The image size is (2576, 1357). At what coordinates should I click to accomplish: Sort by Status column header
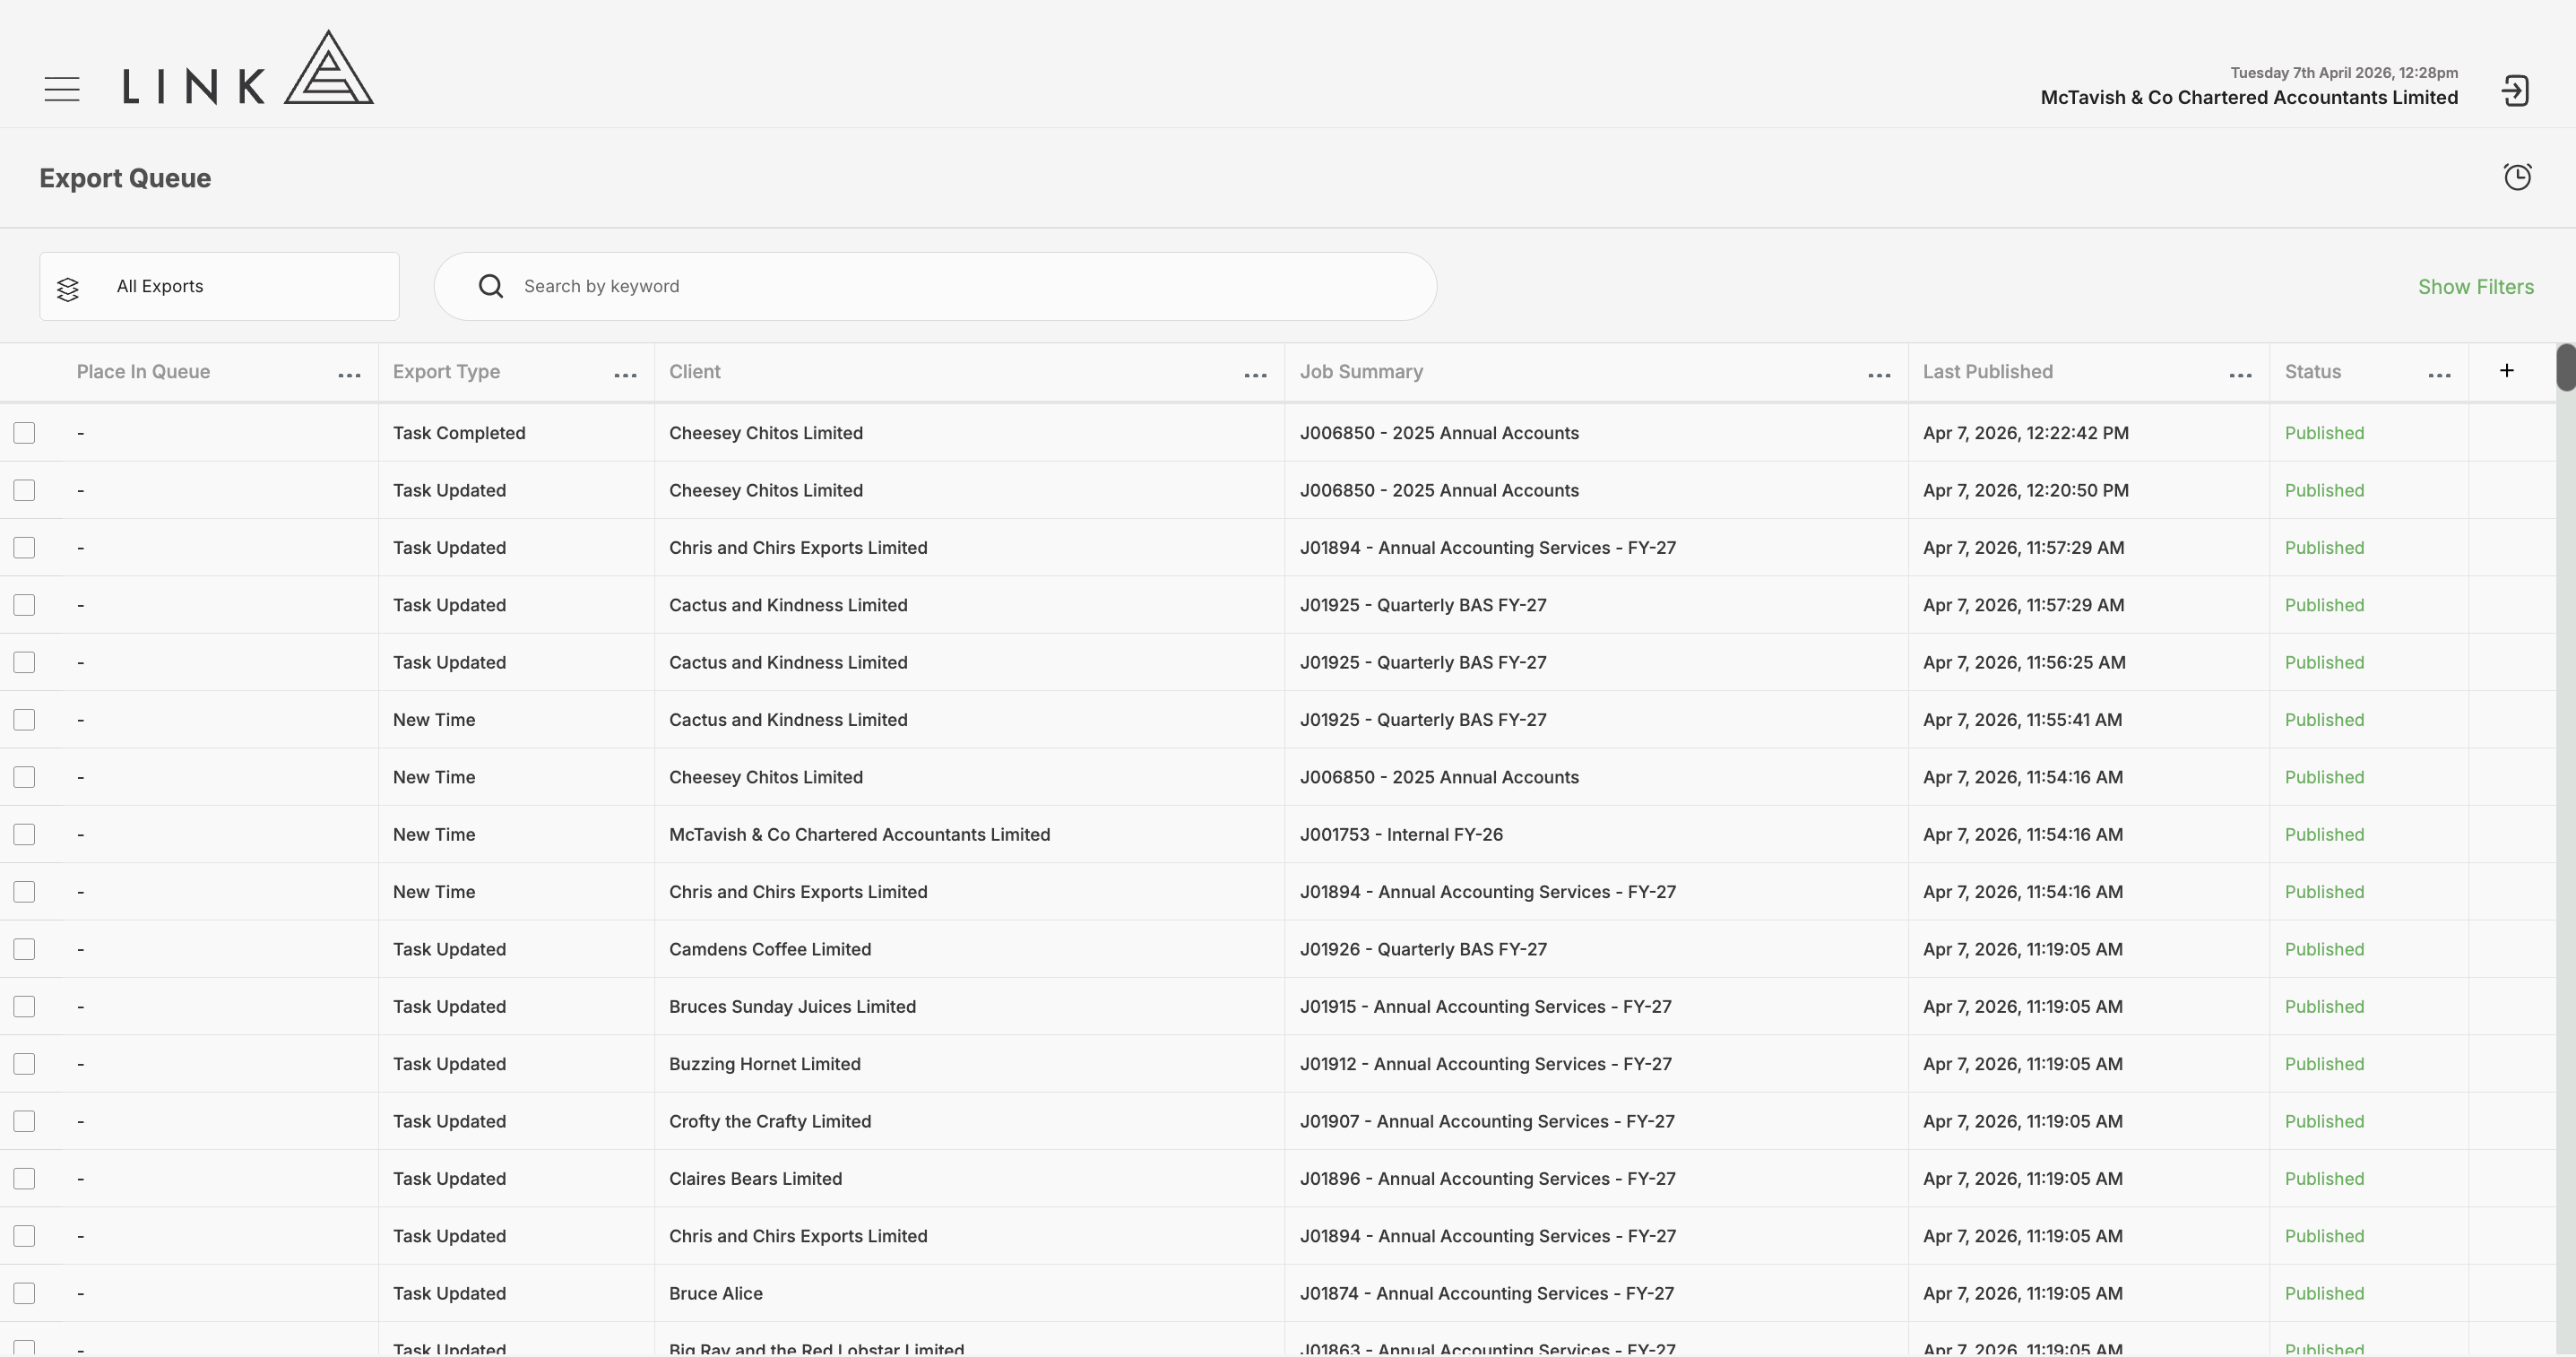[2312, 371]
